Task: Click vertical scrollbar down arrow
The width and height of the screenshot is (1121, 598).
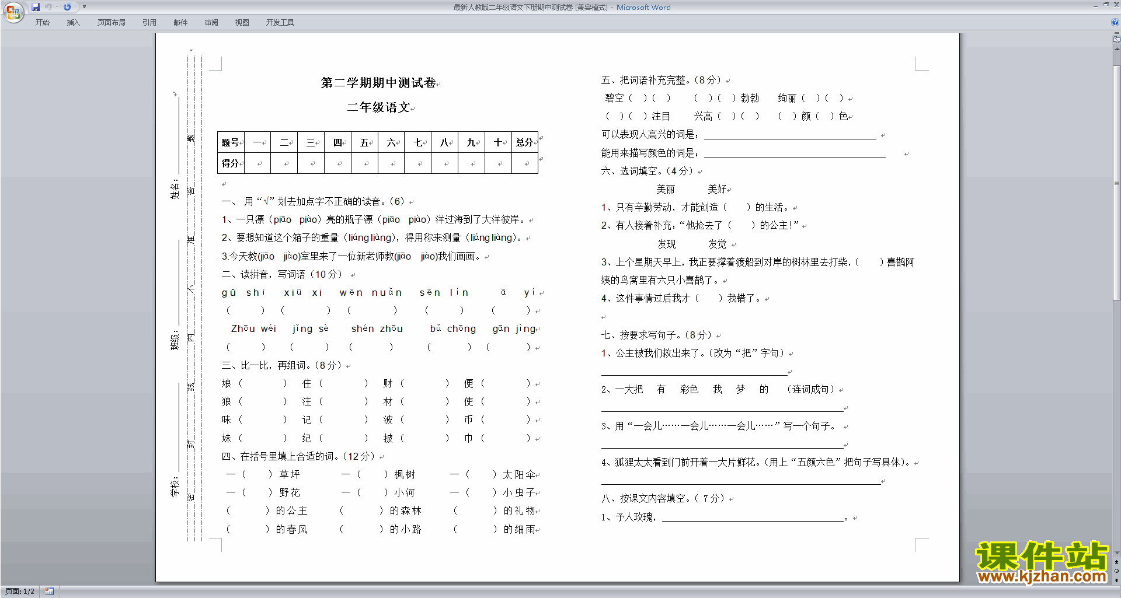Action: click(1117, 553)
